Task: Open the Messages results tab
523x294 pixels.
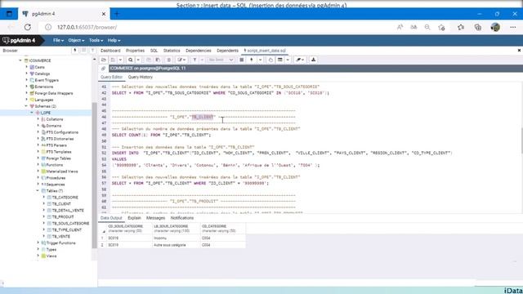Action: coord(155,218)
